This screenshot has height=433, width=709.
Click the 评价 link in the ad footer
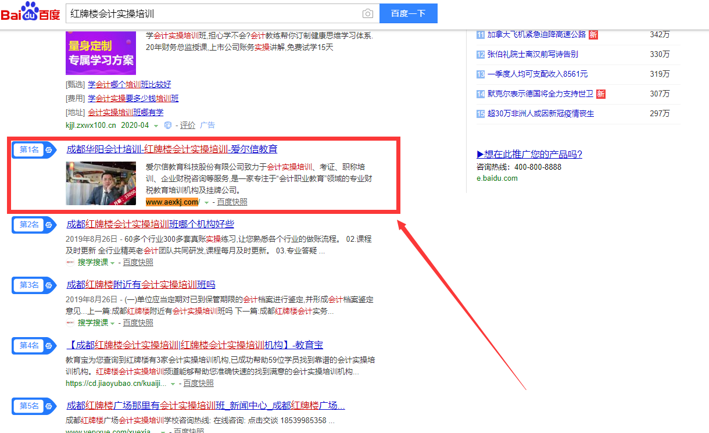pos(188,126)
